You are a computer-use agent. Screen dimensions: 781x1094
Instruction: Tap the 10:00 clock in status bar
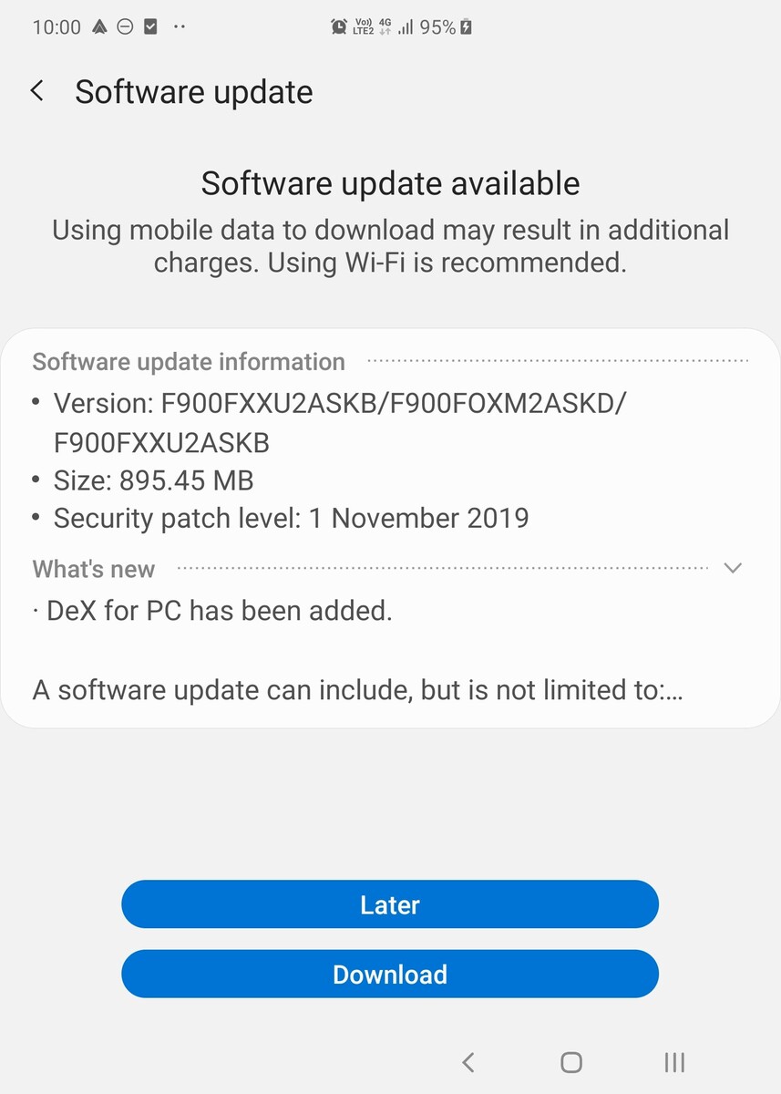57,27
